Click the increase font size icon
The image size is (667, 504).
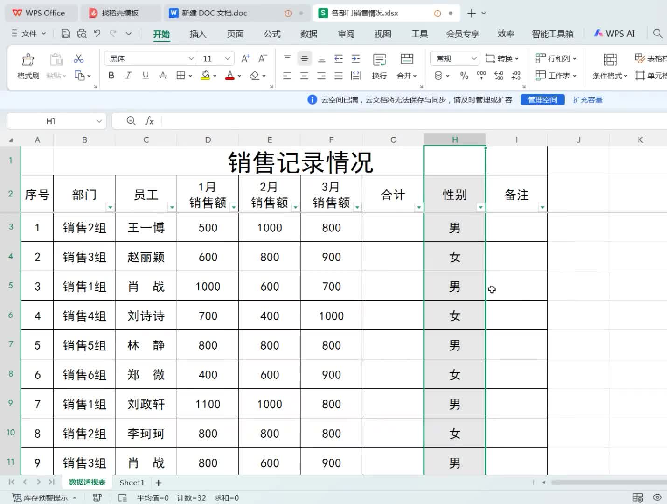[x=245, y=58]
